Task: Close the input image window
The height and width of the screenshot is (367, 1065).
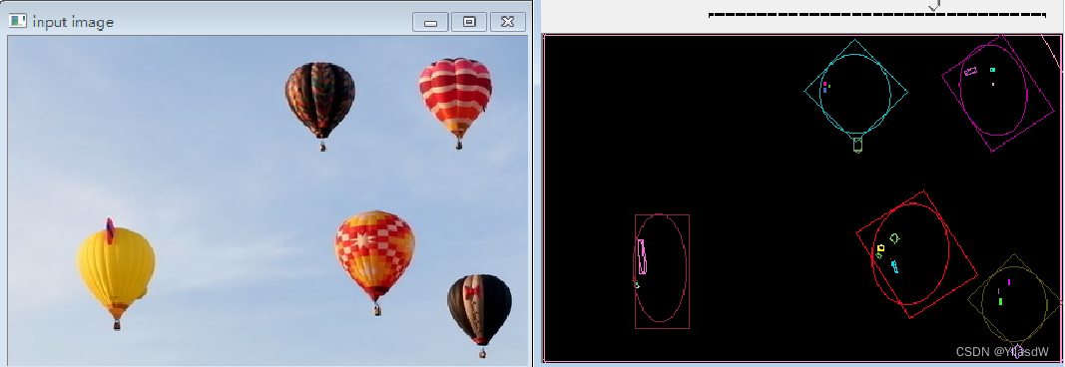Action: [507, 22]
